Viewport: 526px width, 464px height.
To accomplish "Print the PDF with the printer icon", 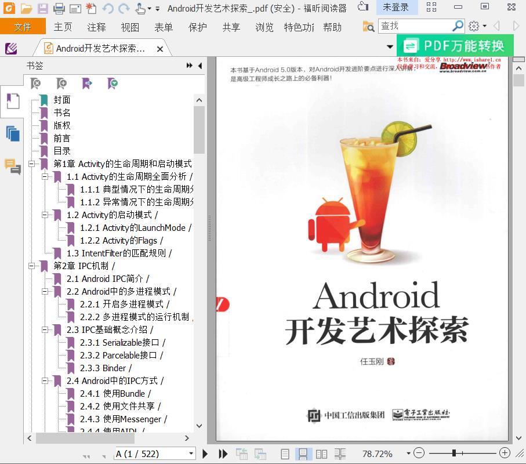I will click(59, 8).
